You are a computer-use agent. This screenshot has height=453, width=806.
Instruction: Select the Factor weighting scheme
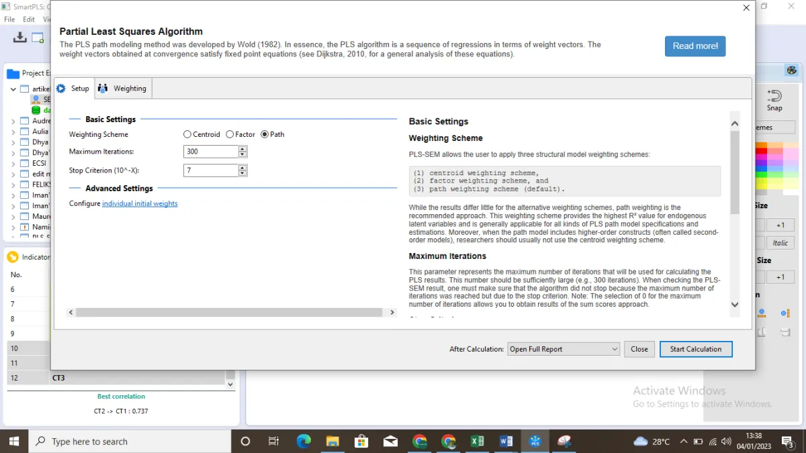240,134
